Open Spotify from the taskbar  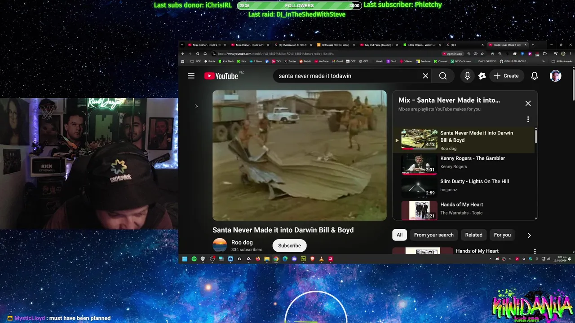pos(194,259)
